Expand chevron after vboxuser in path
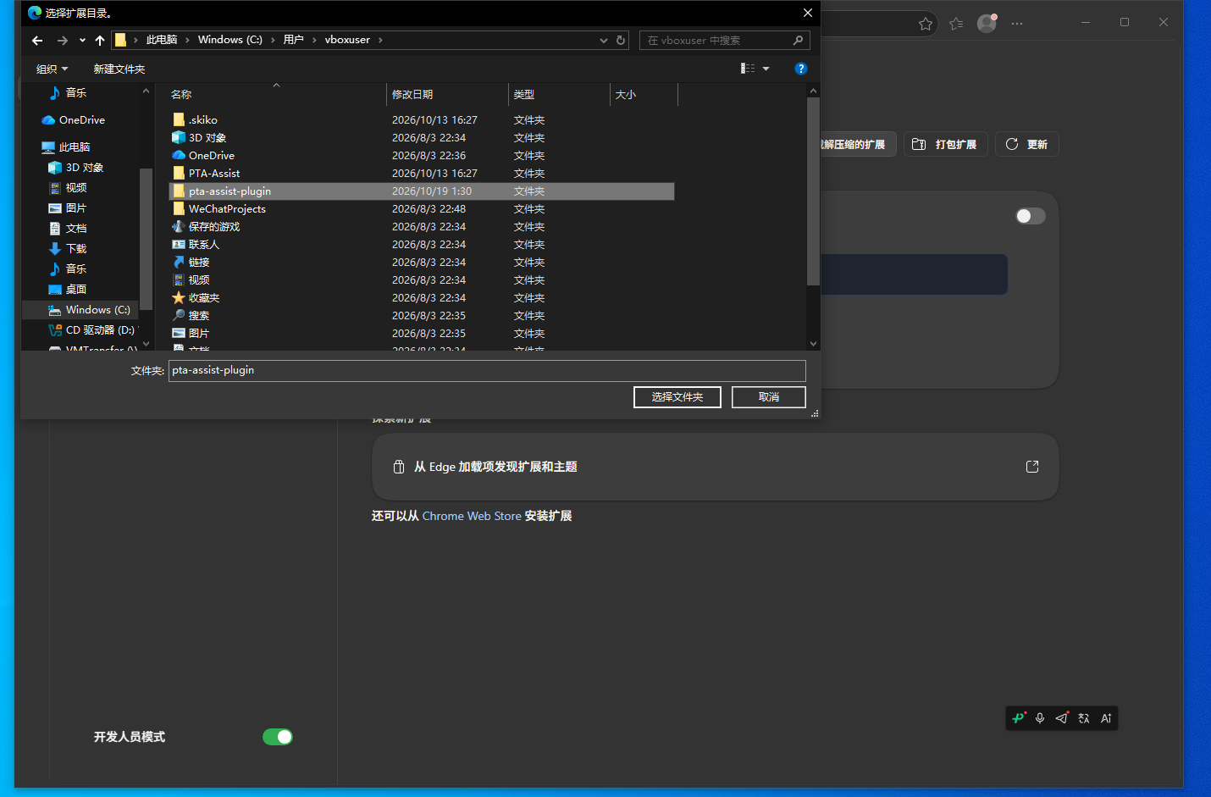 pos(380,40)
